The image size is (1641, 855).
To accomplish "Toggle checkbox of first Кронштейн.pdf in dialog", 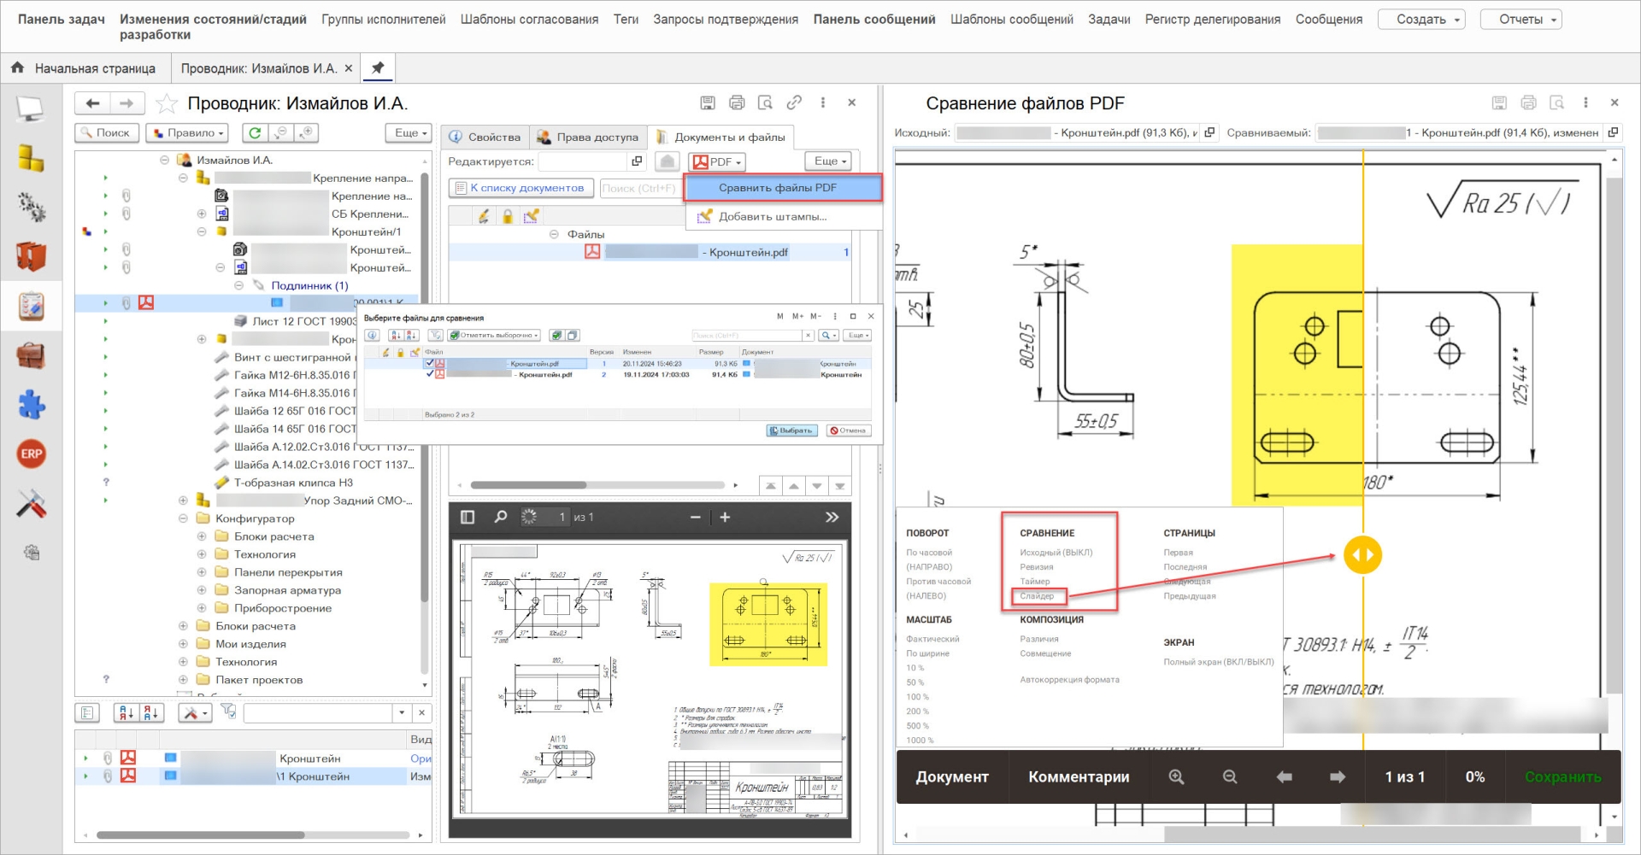I will [x=430, y=363].
